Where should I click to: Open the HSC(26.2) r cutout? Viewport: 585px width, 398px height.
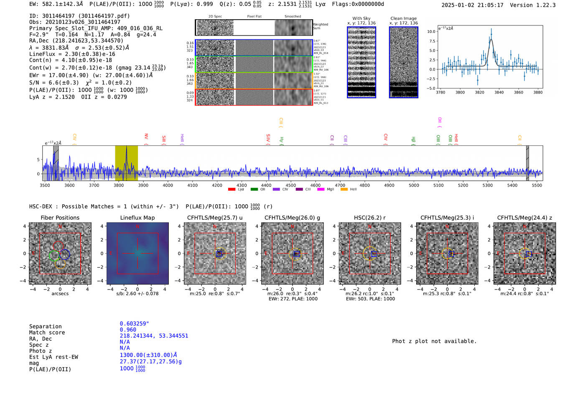pos(370,254)
